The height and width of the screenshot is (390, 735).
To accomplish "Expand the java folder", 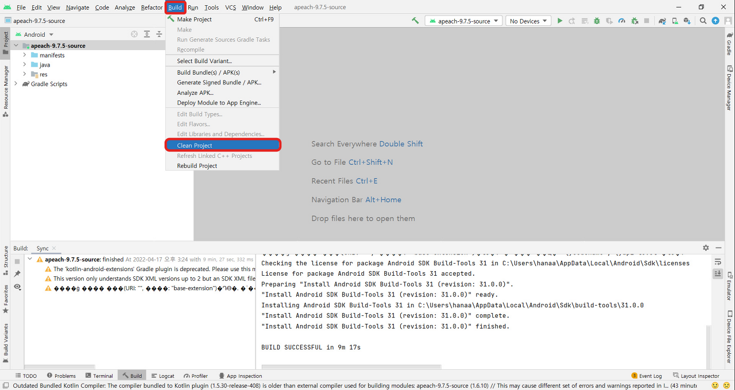I will click(25, 65).
